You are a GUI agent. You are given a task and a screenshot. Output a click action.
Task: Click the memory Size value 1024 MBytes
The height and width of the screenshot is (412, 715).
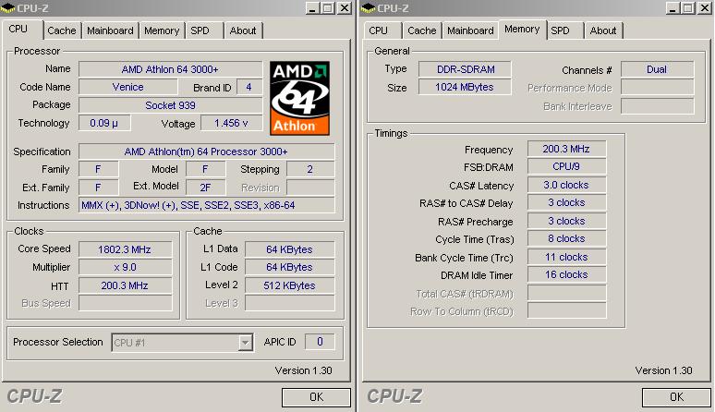pyautogui.click(x=465, y=87)
